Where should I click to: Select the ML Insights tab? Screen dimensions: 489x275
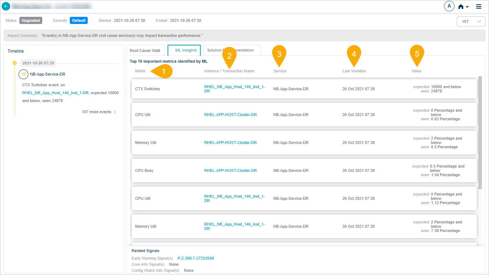[184, 50]
